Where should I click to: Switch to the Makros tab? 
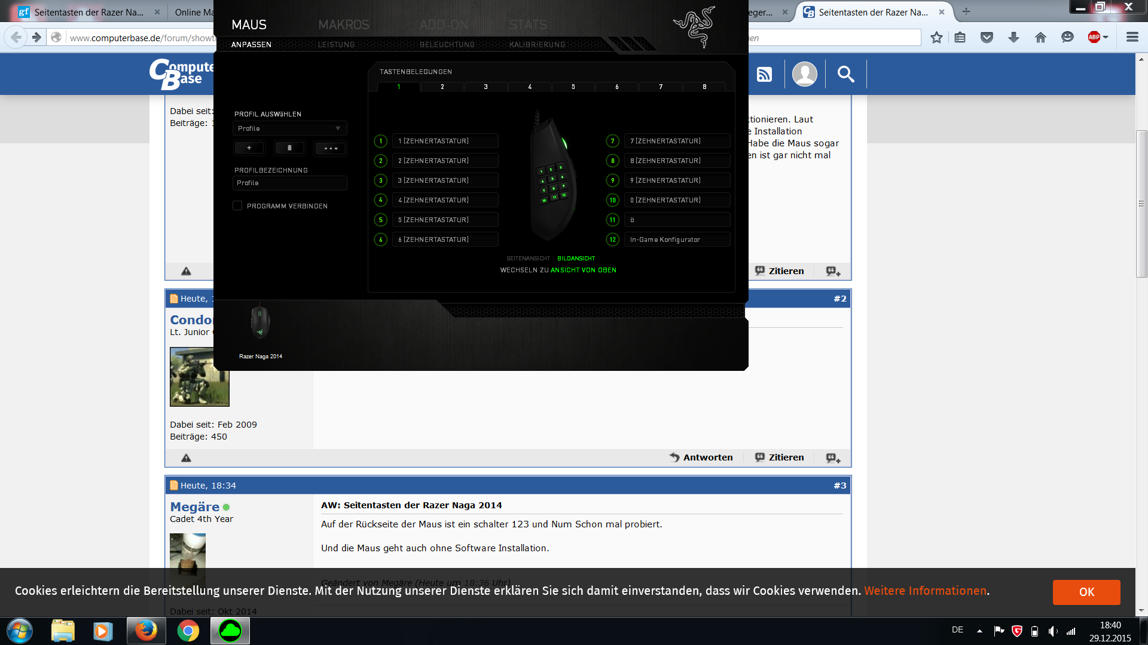pos(344,25)
